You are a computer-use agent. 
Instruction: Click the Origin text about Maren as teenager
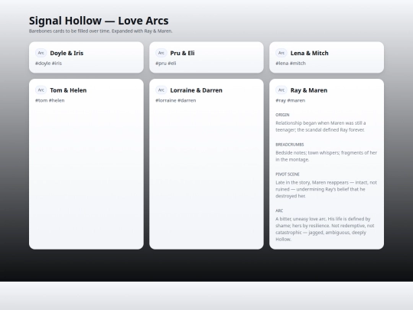pyautogui.click(x=320, y=126)
